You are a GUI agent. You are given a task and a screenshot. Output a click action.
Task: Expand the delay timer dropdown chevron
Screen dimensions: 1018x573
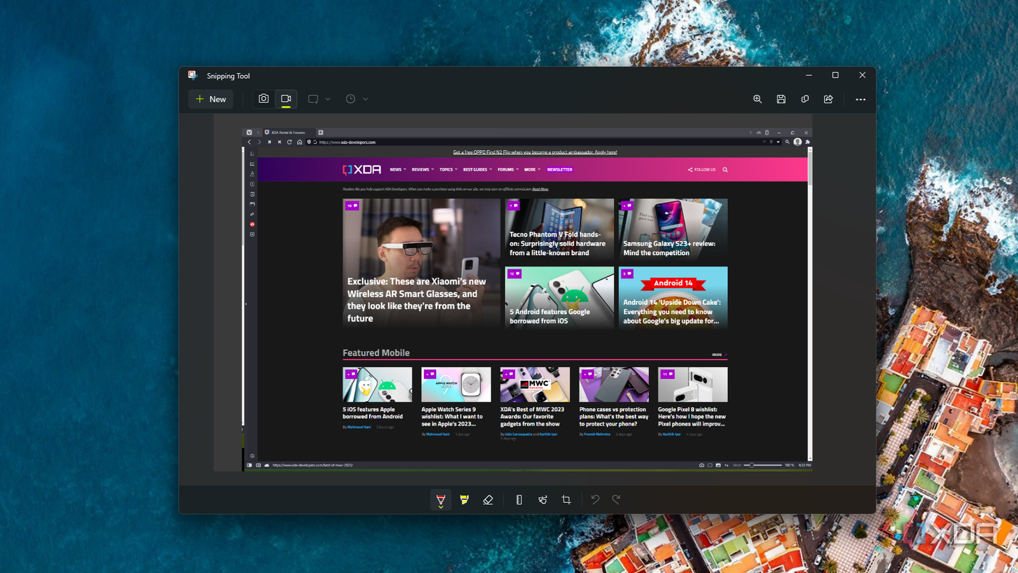click(x=366, y=99)
